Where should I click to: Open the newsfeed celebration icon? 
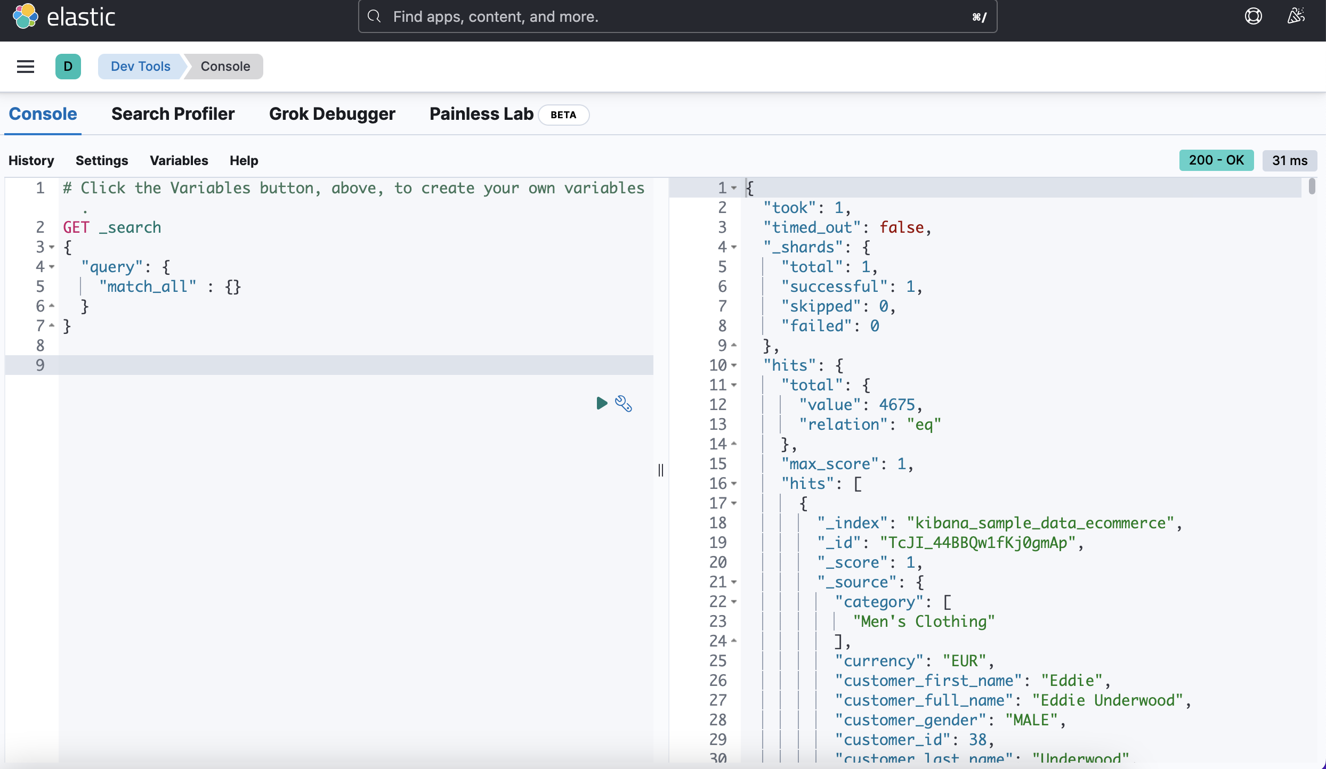point(1296,16)
